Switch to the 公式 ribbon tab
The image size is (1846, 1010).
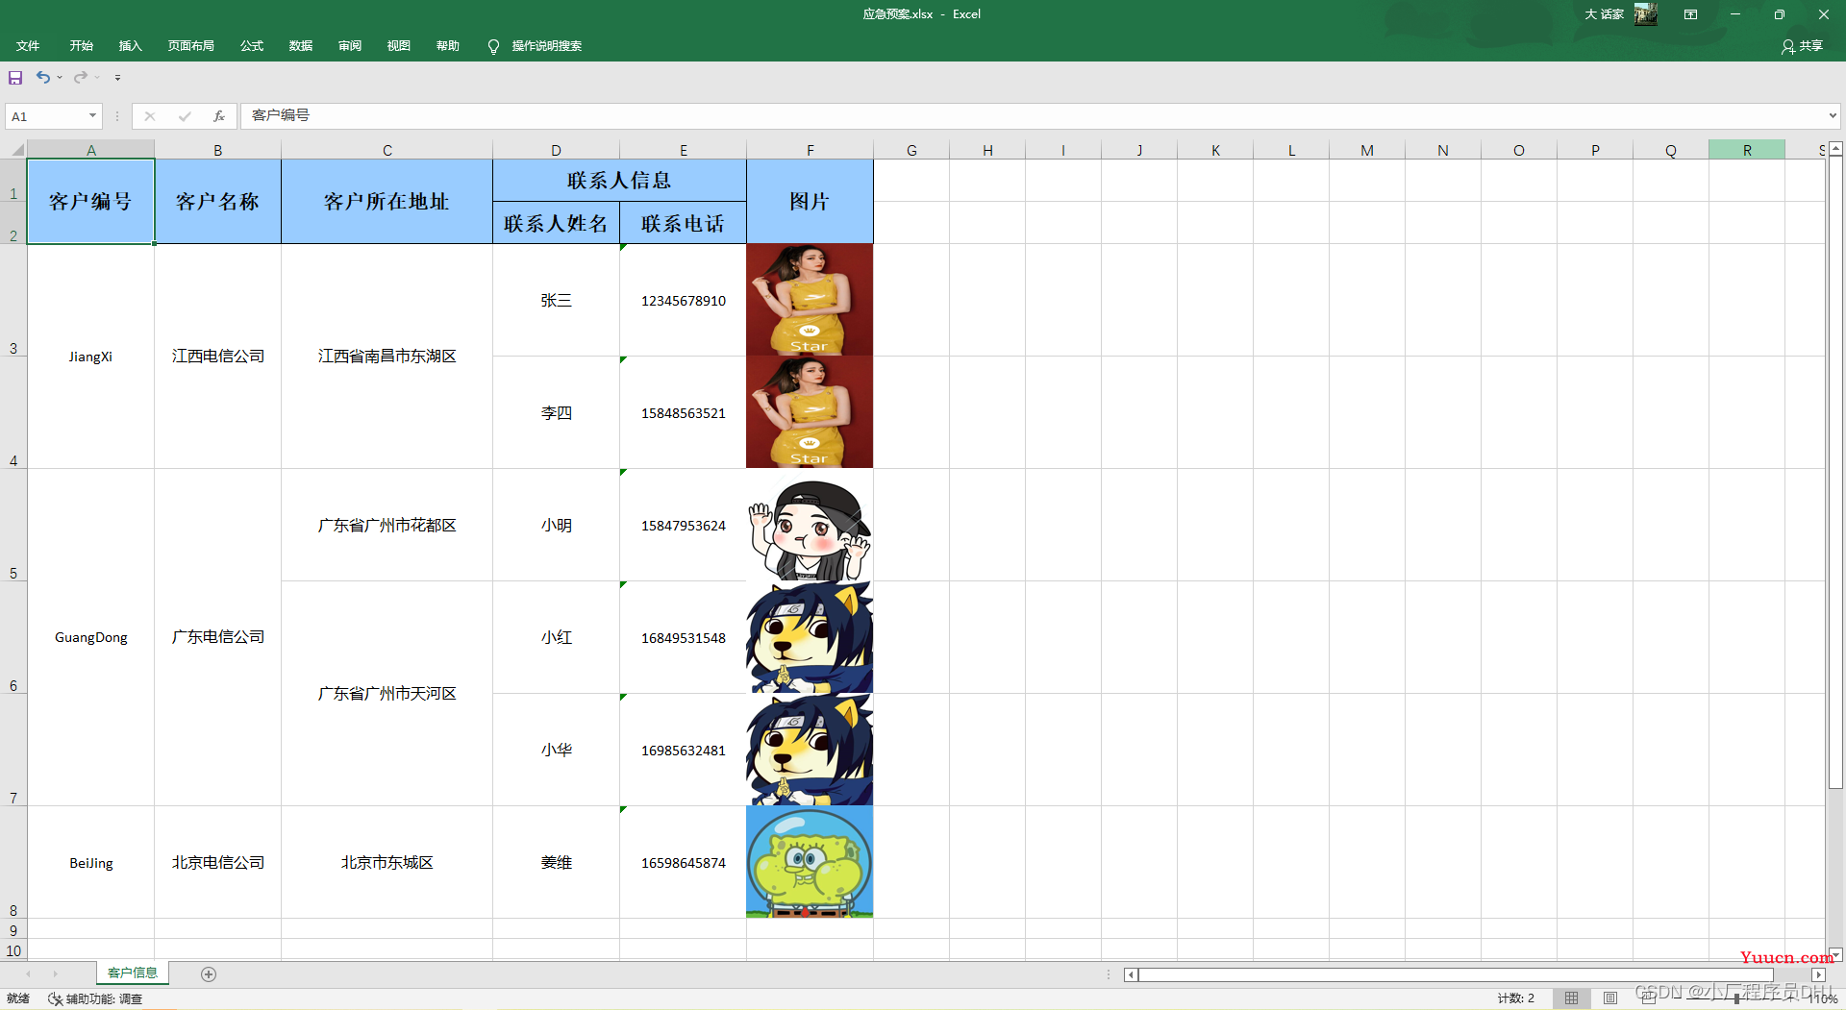pyautogui.click(x=252, y=46)
